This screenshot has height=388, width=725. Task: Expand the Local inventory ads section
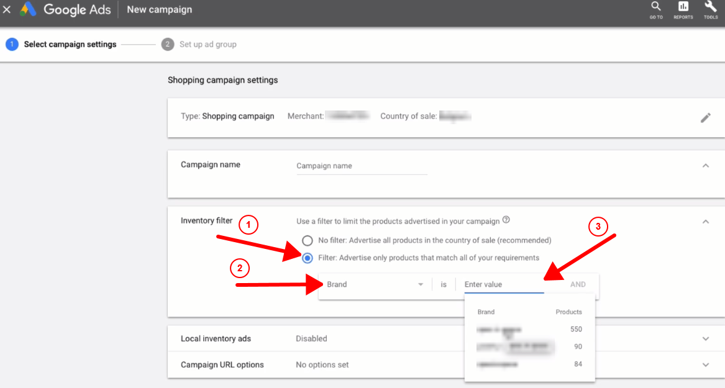tap(705, 339)
